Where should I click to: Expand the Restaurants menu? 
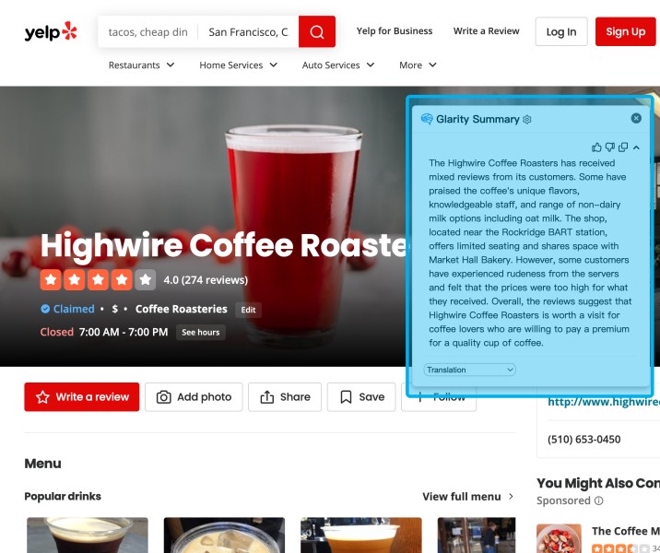tap(141, 65)
